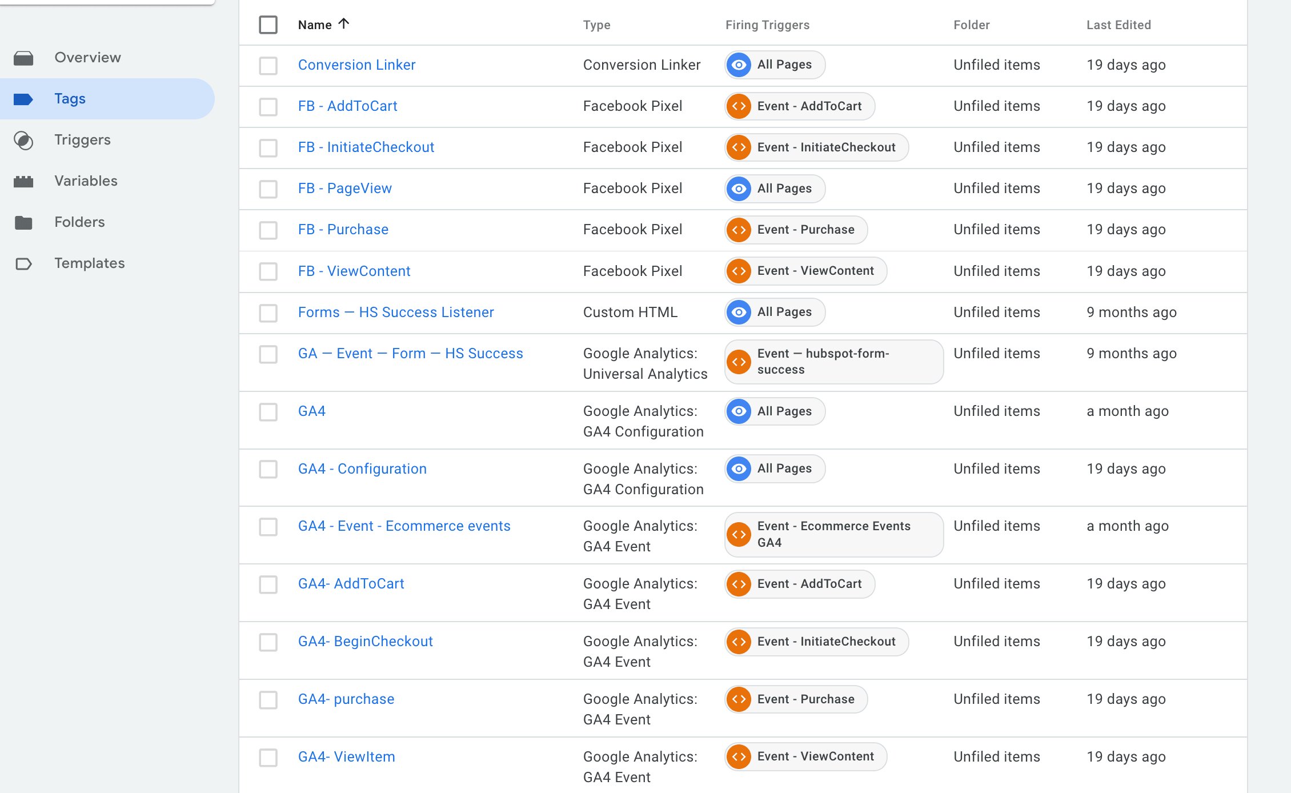Click the Event - Purchase trigger badge on FB - Purchase
This screenshot has width=1291, height=793.
click(795, 230)
